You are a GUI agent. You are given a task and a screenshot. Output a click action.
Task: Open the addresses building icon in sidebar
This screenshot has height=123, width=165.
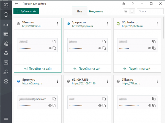[x=6, y=53]
